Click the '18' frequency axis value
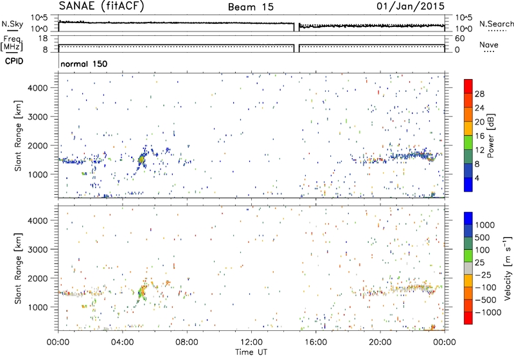The image size is (514, 356). (42, 39)
